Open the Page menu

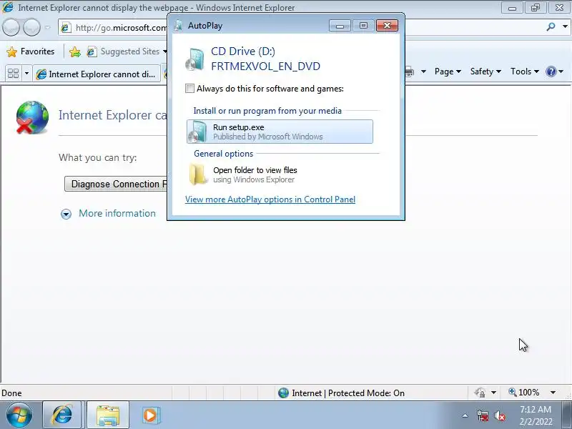(448, 71)
